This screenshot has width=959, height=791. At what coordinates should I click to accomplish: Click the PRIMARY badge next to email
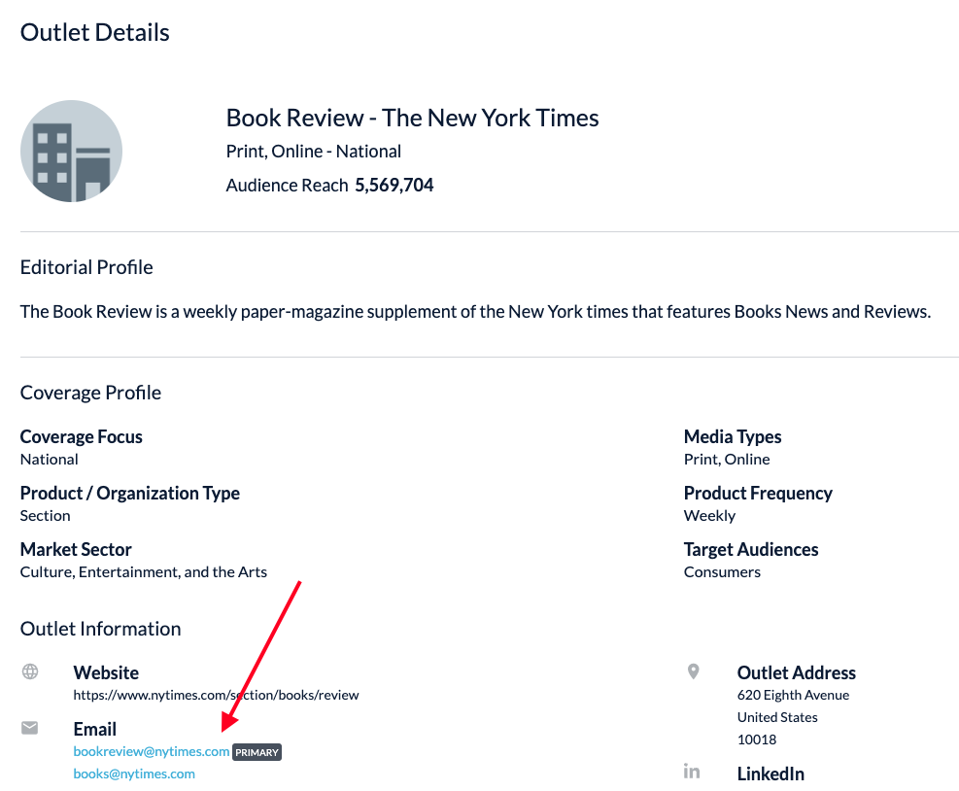coord(257,752)
